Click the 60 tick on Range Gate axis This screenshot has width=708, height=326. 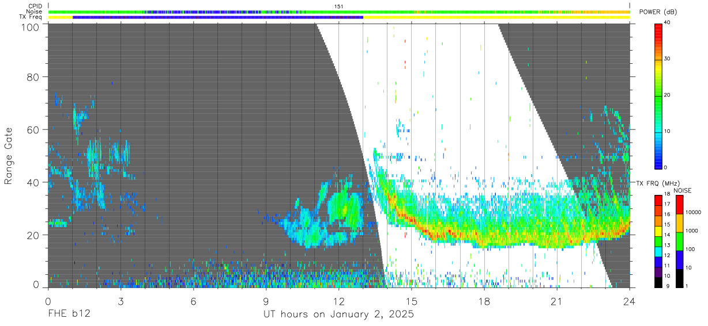33,130
